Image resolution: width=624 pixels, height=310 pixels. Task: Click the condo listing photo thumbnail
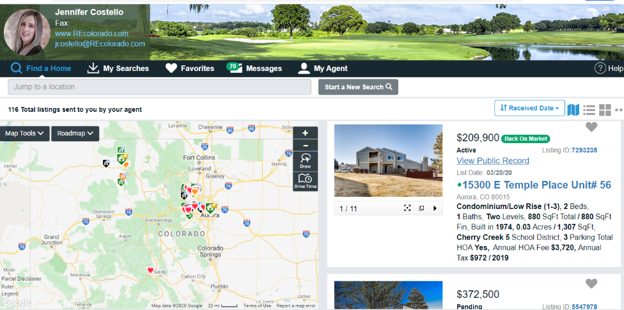pyautogui.click(x=389, y=161)
